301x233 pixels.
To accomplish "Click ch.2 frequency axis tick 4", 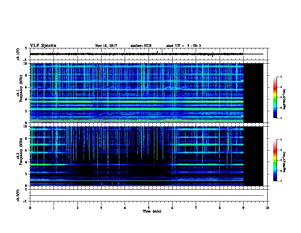I will (x=27, y=162).
